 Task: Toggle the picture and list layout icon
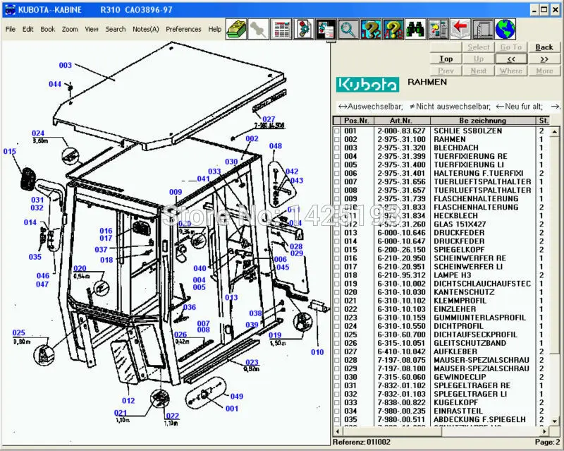coord(326,29)
